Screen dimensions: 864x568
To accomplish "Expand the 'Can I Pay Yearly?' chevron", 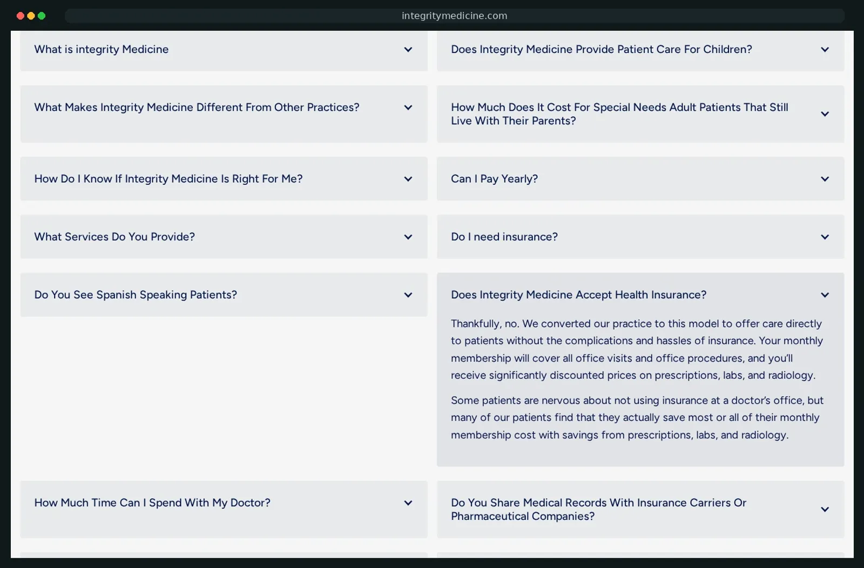I will pyautogui.click(x=825, y=179).
